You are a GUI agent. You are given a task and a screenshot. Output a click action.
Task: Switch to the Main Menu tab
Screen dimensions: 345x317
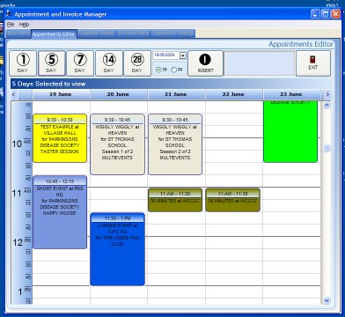point(18,33)
